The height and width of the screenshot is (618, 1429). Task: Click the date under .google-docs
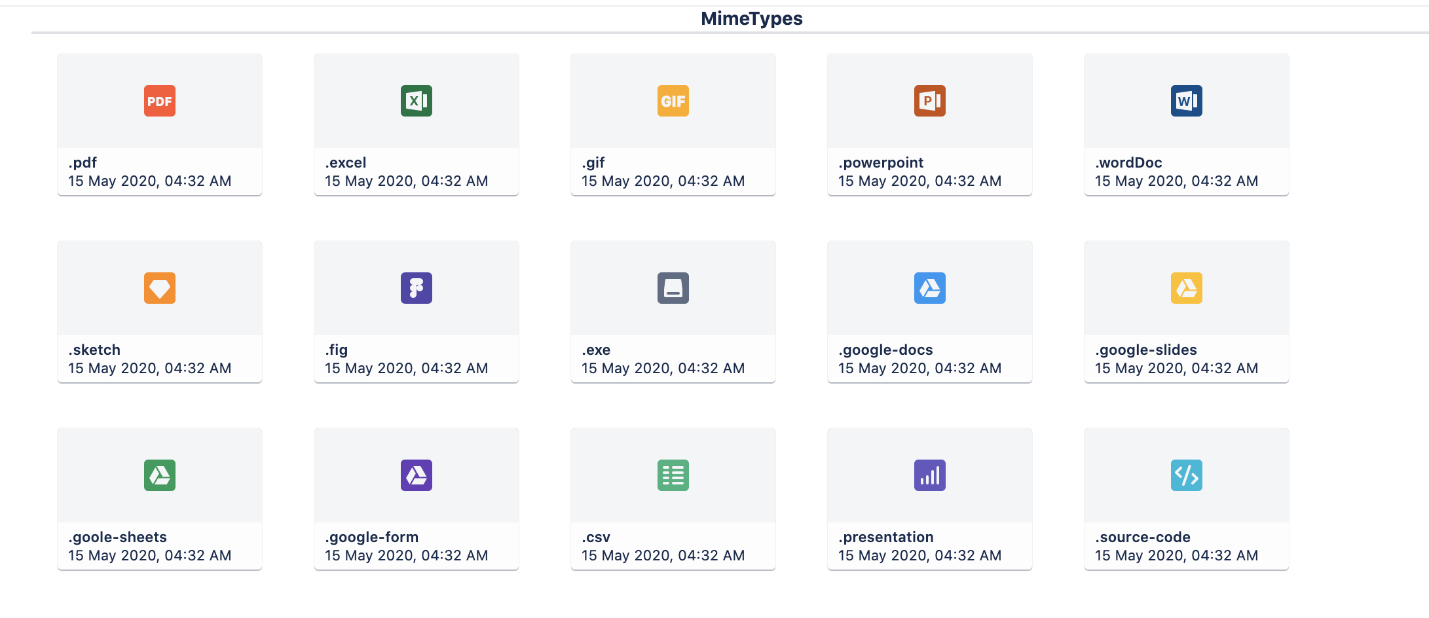coord(920,368)
